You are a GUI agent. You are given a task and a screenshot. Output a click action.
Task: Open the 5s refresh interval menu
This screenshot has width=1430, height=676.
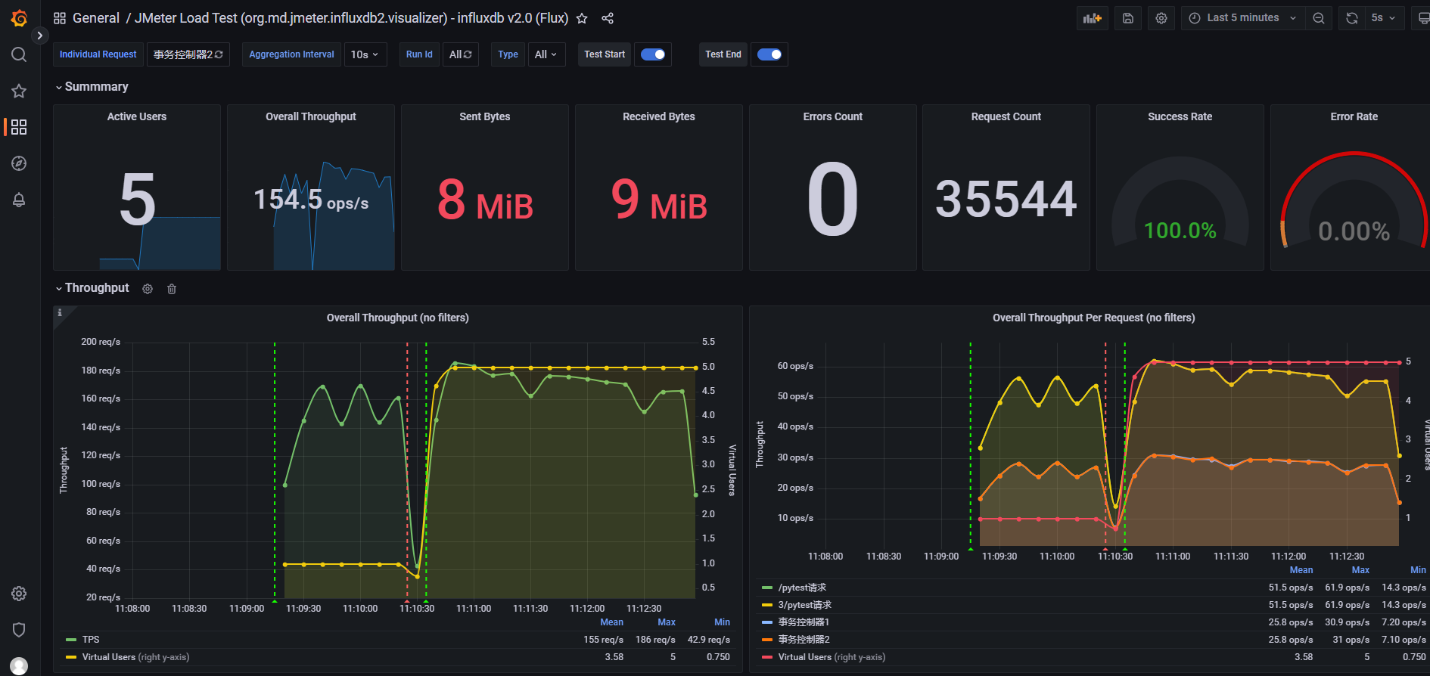[1383, 18]
